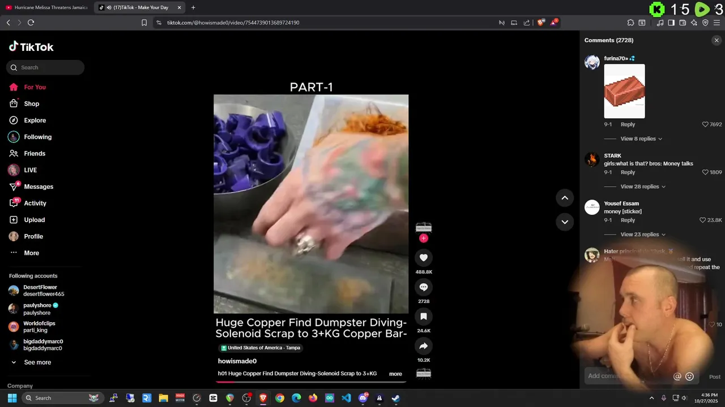Open Upload page
The height and width of the screenshot is (407, 725).
35,220
